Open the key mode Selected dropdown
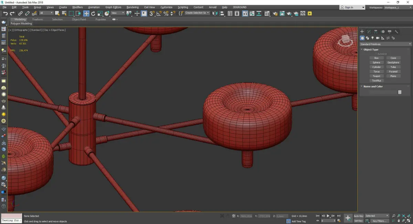Viewport: 413px width, 224px height. (x=377, y=216)
